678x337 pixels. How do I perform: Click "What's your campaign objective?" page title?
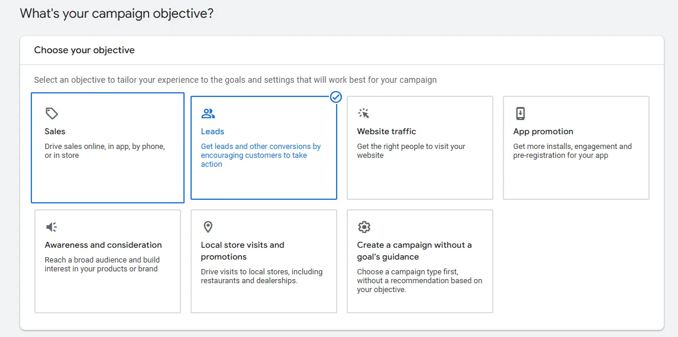pos(117,14)
